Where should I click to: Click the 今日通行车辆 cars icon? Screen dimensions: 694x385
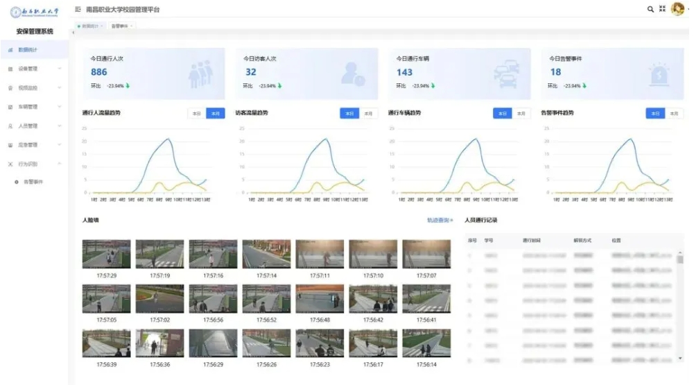pyautogui.click(x=505, y=75)
